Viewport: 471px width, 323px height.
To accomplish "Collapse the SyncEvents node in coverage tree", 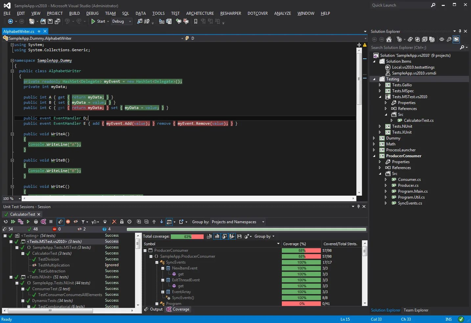I will click(x=157, y=262).
